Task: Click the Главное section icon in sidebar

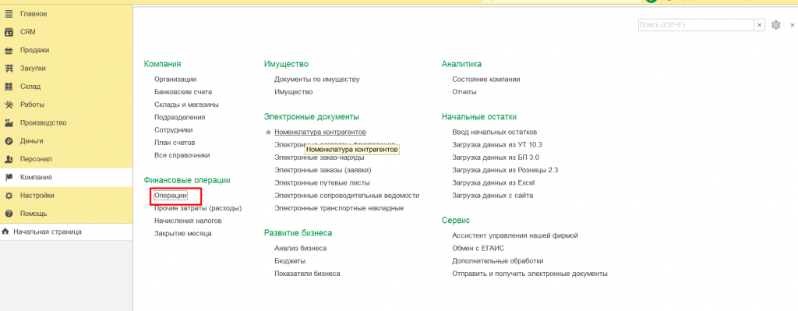Action: (8, 14)
